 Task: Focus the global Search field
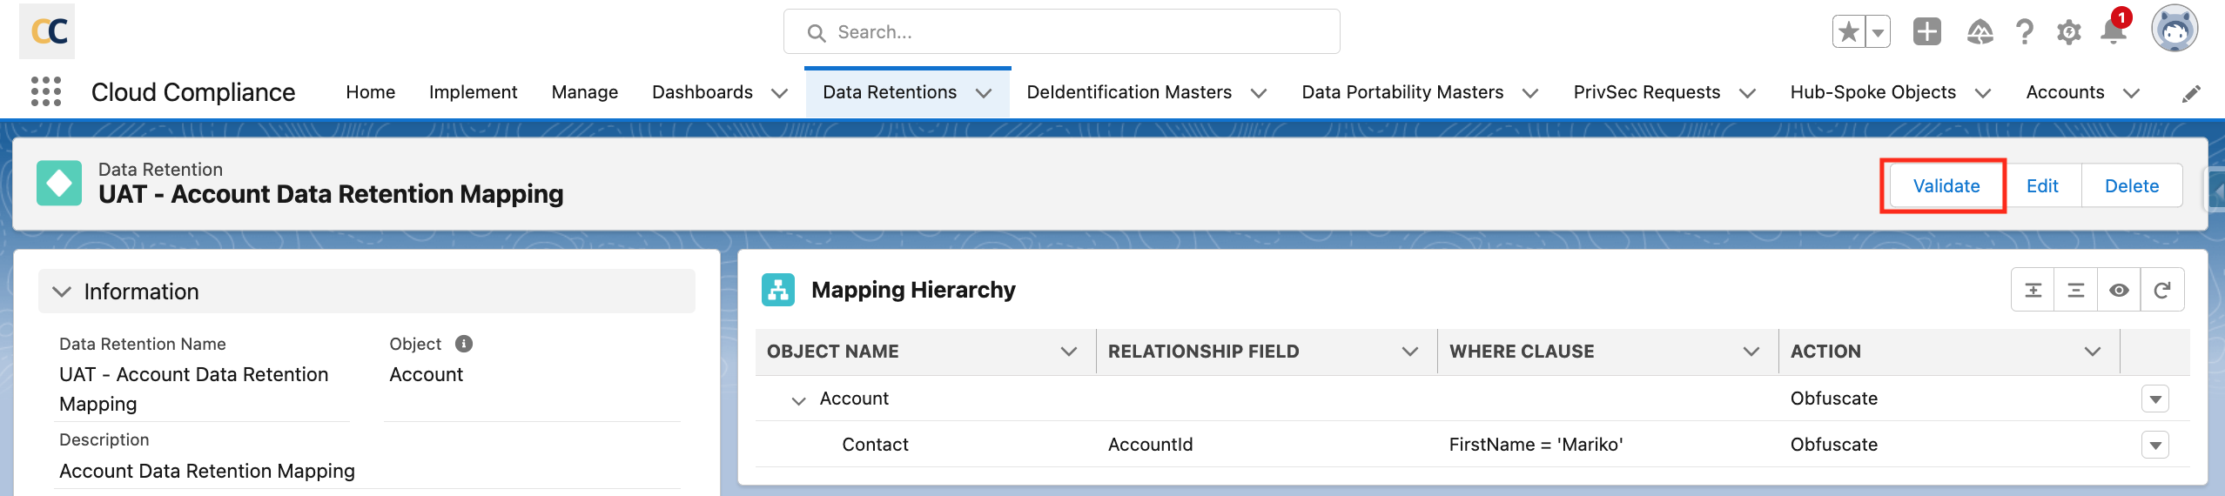[x=1062, y=32]
